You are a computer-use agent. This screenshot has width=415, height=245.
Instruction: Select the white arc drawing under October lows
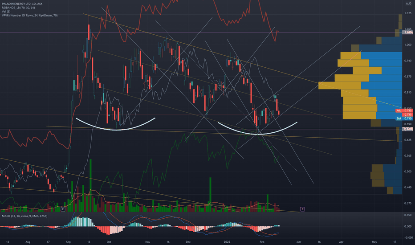(116, 130)
